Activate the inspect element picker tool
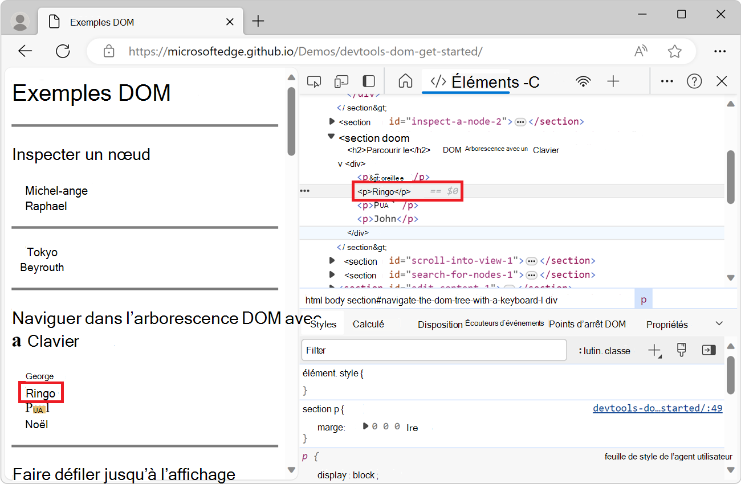This screenshot has width=741, height=484. point(314,81)
